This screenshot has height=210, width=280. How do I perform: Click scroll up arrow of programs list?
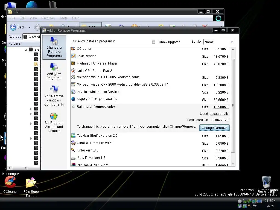pos(233,49)
